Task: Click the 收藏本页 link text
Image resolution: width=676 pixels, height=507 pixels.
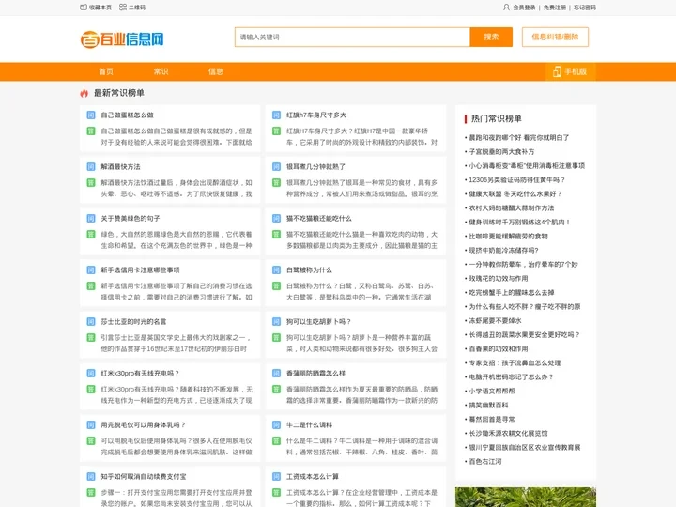Action: pyautogui.click(x=100, y=8)
